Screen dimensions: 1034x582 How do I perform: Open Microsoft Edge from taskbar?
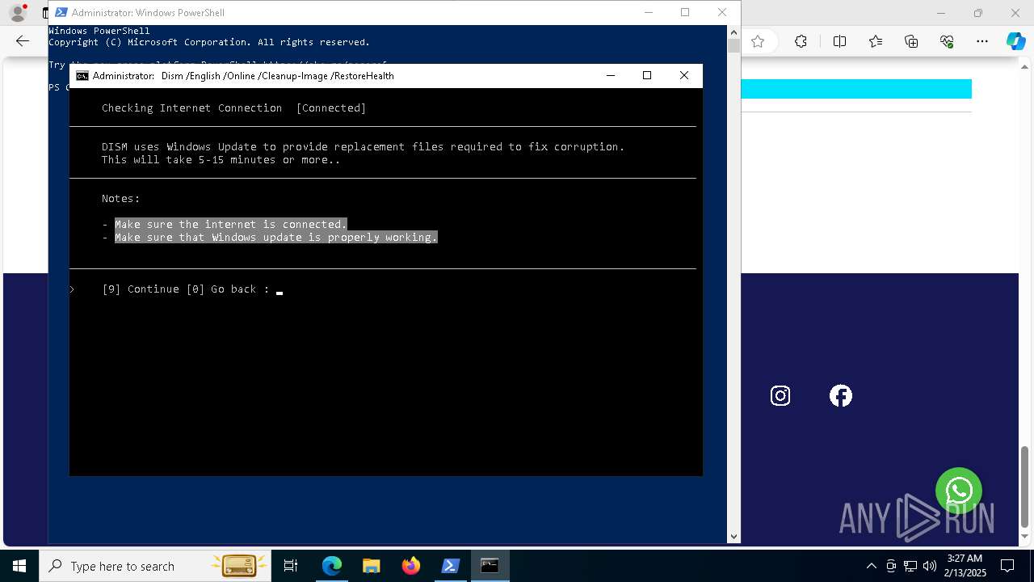pos(332,566)
